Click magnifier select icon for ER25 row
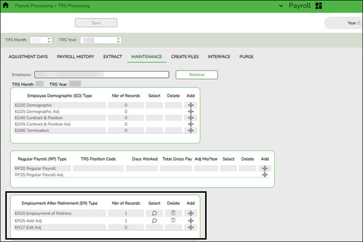The width and height of the screenshot is (363, 242). click(x=154, y=220)
